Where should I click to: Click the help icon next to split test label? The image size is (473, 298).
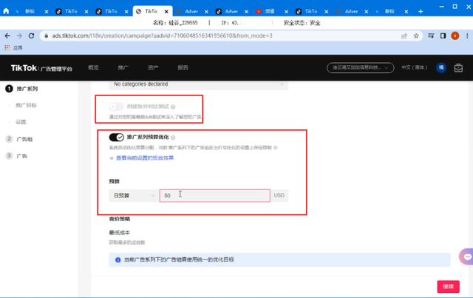coord(173,106)
